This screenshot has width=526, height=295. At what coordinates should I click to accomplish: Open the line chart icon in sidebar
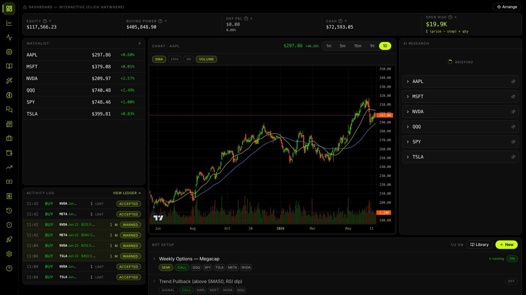(x=9, y=23)
